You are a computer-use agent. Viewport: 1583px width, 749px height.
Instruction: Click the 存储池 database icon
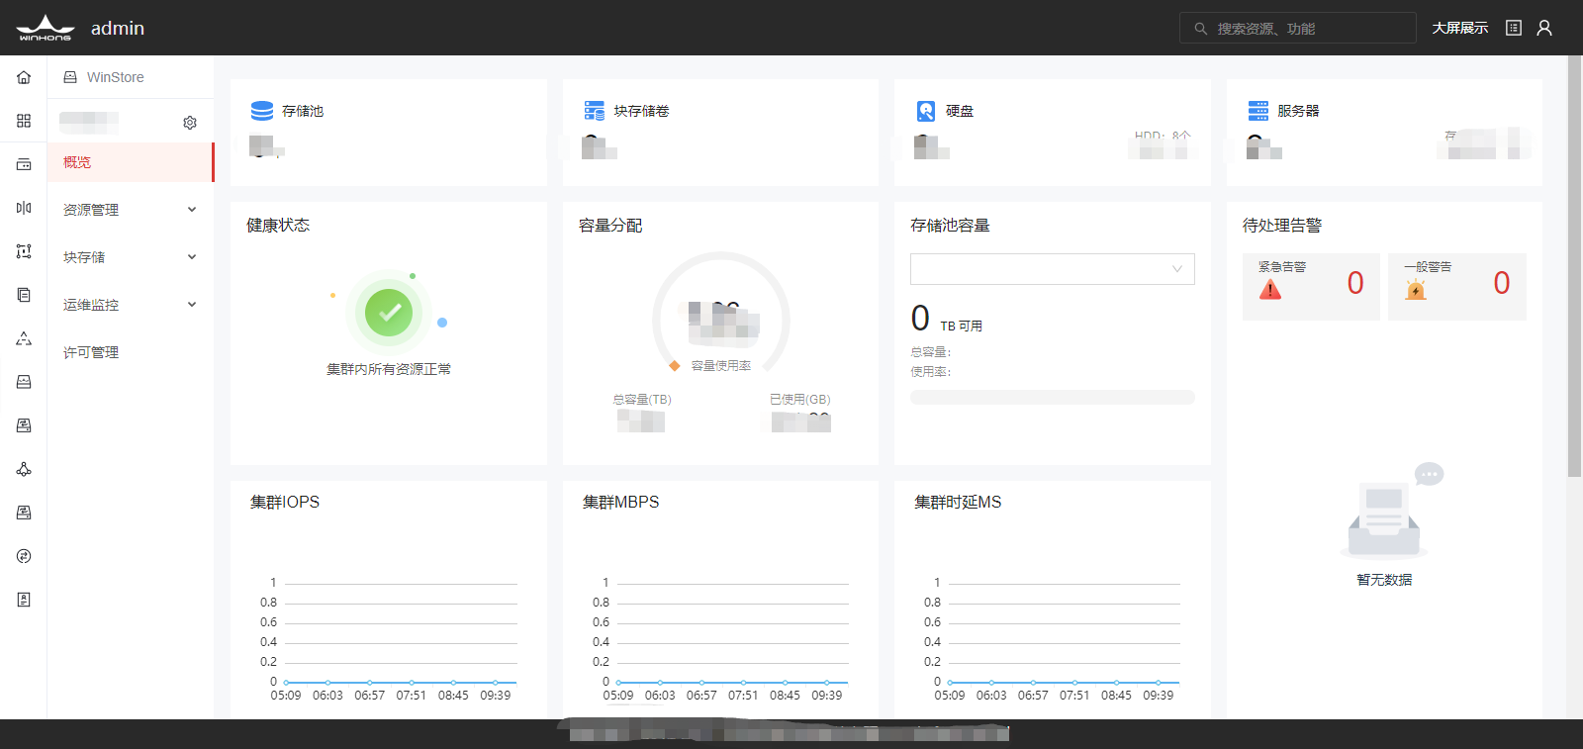click(x=262, y=110)
